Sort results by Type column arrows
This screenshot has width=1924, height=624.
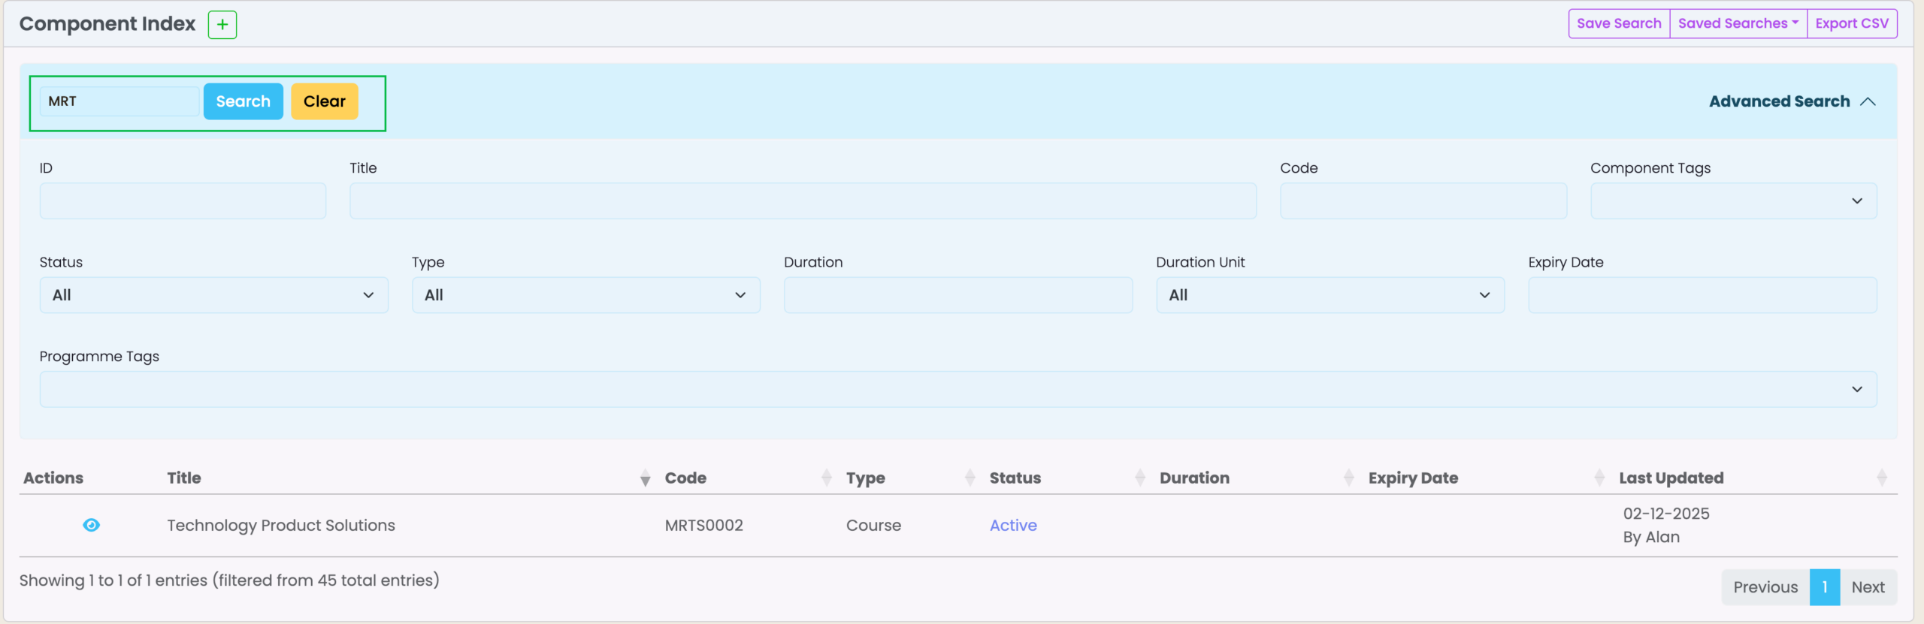[970, 478]
